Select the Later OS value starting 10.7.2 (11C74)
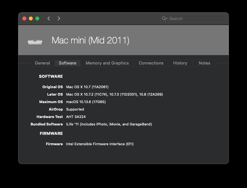Screen dimensions: 247x188 pos(114,94)
